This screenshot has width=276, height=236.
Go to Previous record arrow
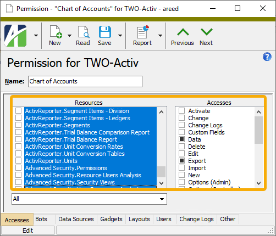coord(183,32)
